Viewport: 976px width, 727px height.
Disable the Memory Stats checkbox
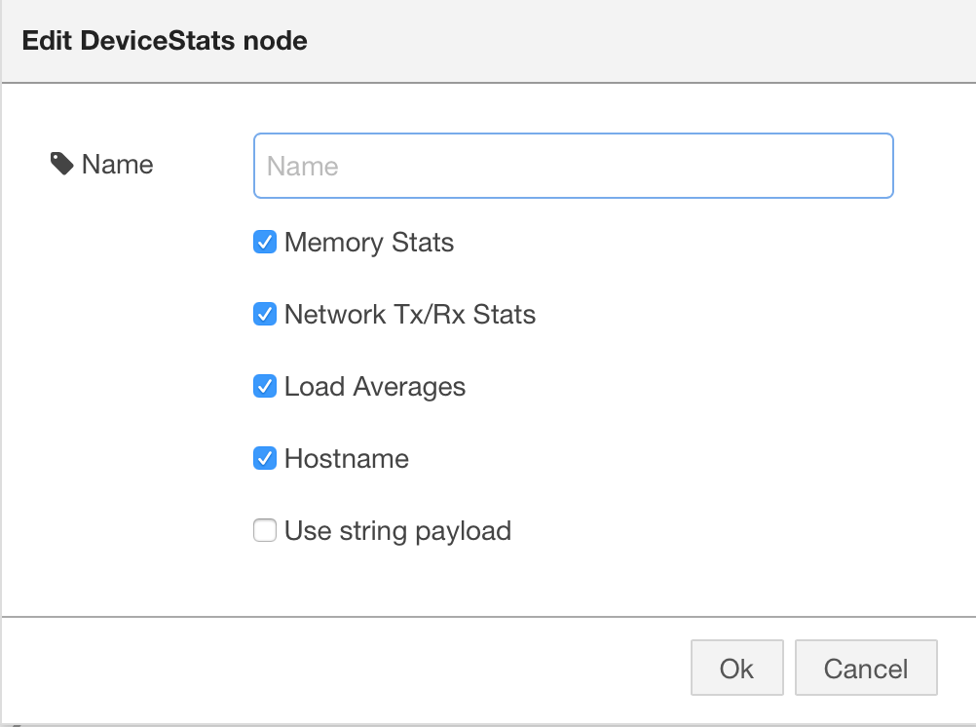265,242
